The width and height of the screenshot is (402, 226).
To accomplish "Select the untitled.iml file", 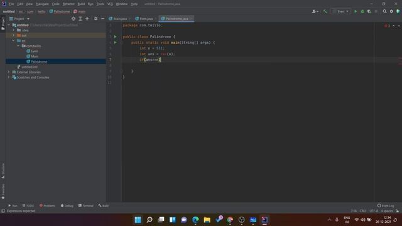I will pos(27,67).
